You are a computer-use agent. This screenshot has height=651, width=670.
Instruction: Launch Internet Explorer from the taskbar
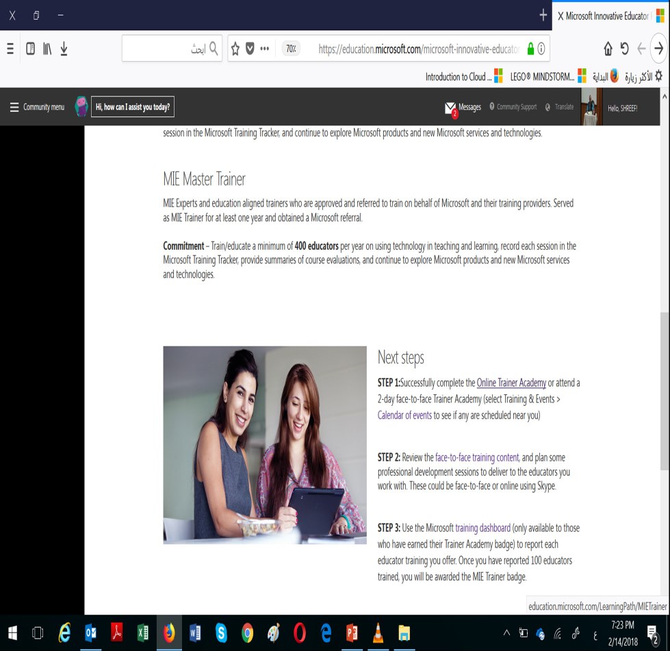click(64, 633)
